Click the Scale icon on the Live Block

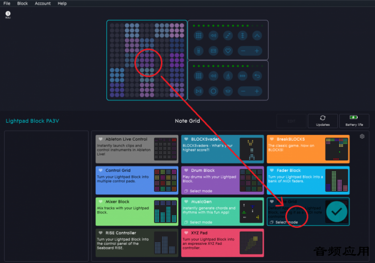click(228, 36)
